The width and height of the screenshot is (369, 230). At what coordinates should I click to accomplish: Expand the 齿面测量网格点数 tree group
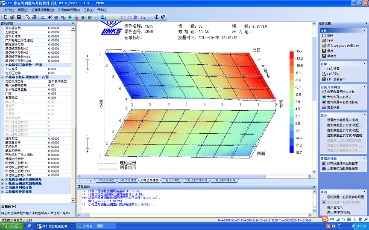pos(3,188)
